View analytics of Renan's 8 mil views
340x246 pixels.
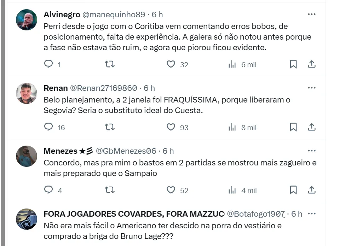[232, 127]
